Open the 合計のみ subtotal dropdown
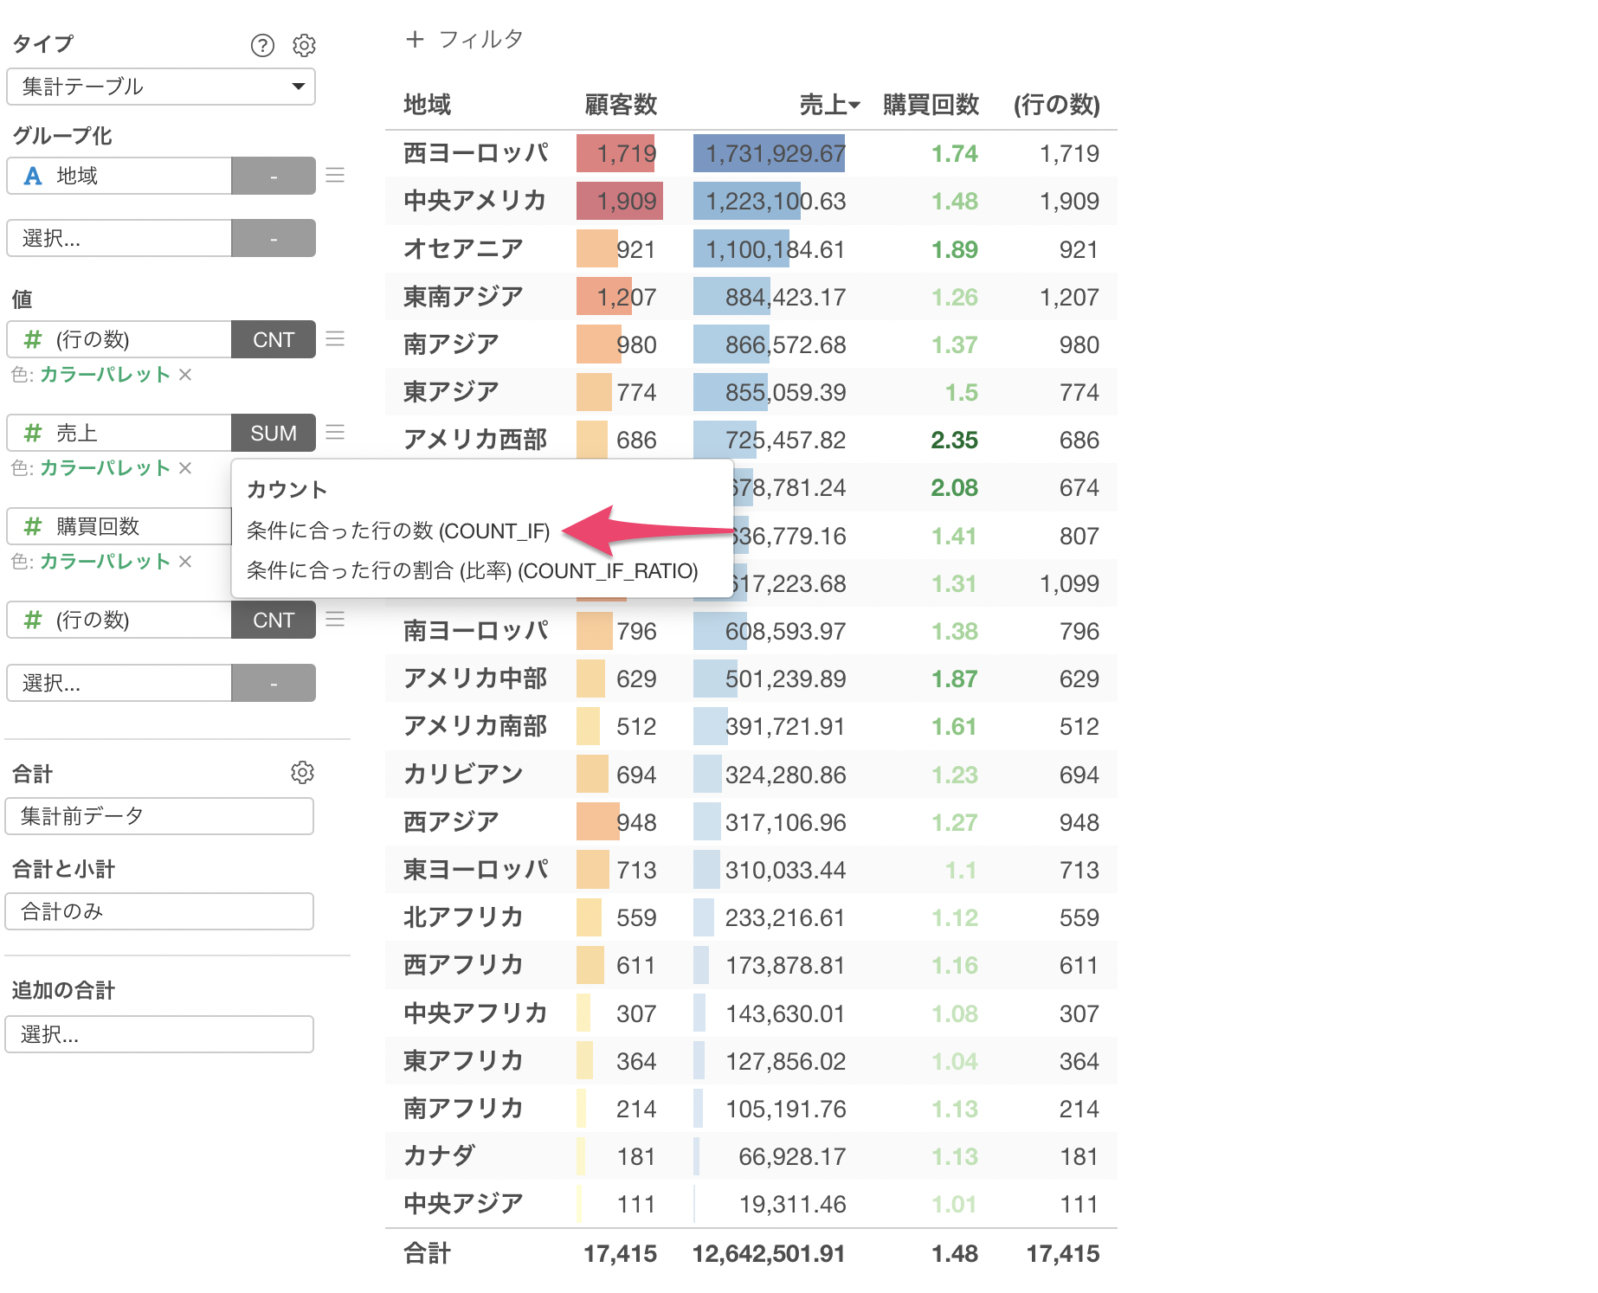This screenshot has width=1598, height=1293. 159,911
